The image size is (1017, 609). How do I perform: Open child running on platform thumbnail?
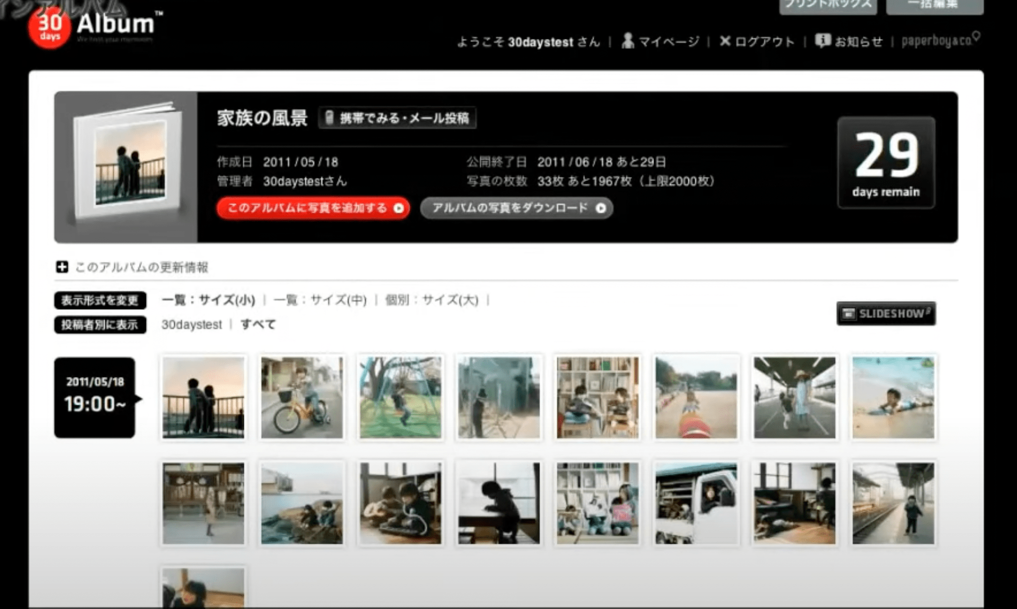[893, 503]
